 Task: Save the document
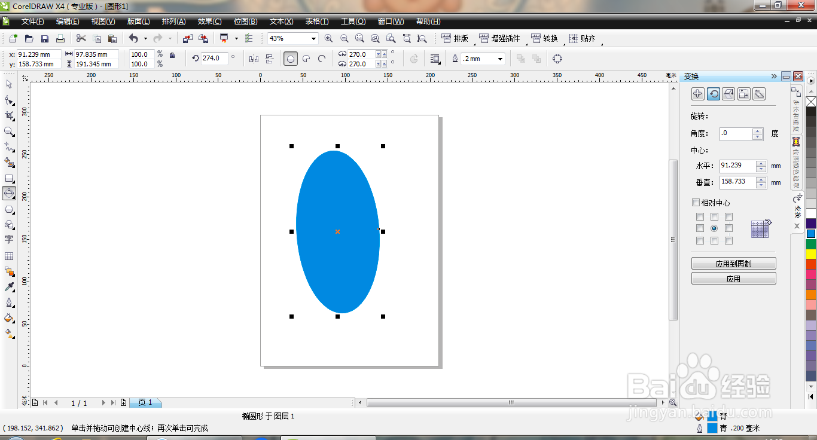tap(44, 38)
